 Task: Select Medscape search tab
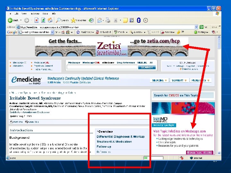tap(74, 63)
